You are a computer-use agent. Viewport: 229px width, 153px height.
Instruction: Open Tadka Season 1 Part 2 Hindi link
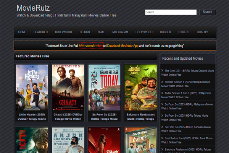[x=186, y=95]
